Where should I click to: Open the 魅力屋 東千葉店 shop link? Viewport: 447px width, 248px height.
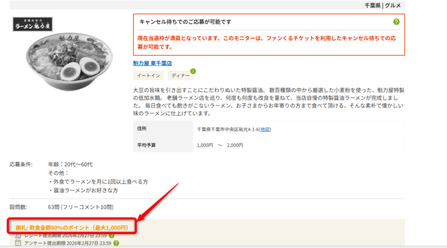(x=152, y=63)
